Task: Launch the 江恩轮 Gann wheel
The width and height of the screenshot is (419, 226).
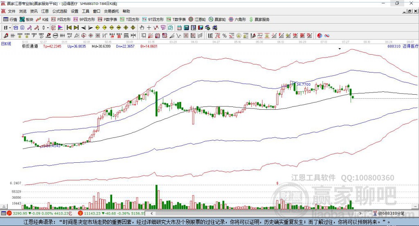Action: click(x=197, y=20)
